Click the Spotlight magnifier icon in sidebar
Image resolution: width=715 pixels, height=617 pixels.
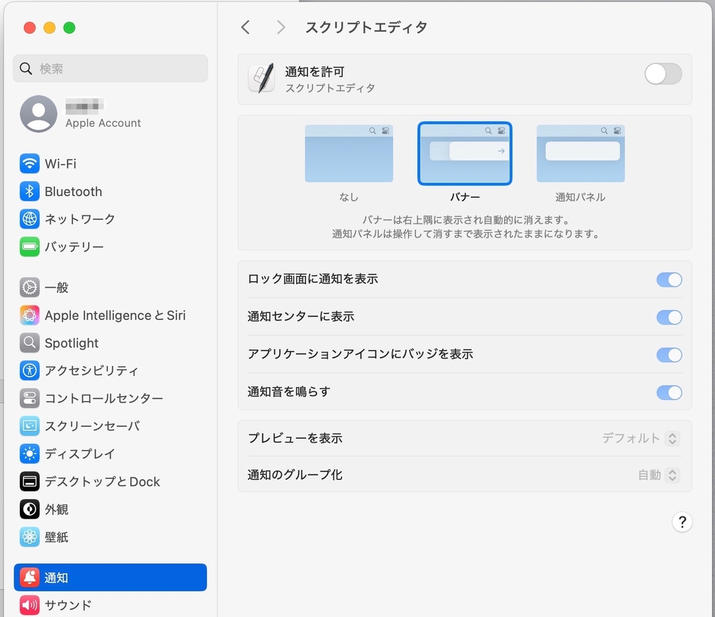29,343
